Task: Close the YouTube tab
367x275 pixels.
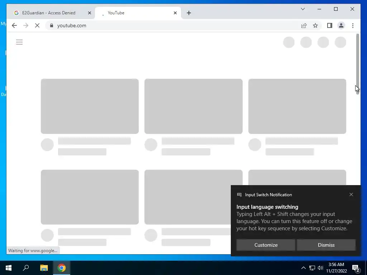Action: click(175, 13)
